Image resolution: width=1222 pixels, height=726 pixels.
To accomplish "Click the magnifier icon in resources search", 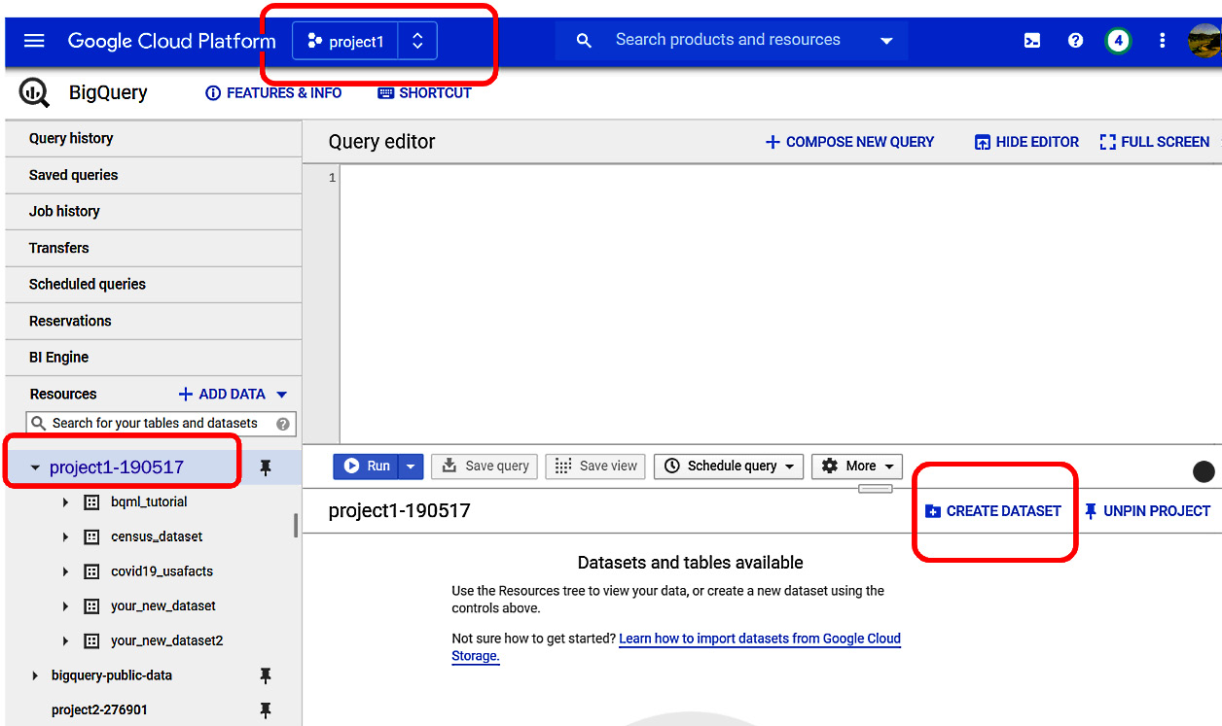I will [x=39, y=424].
